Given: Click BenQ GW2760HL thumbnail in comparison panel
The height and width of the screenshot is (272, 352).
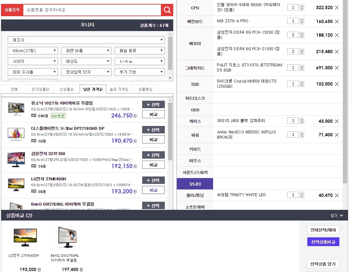Looking at the screenshot, I should [x=67, y=237].
